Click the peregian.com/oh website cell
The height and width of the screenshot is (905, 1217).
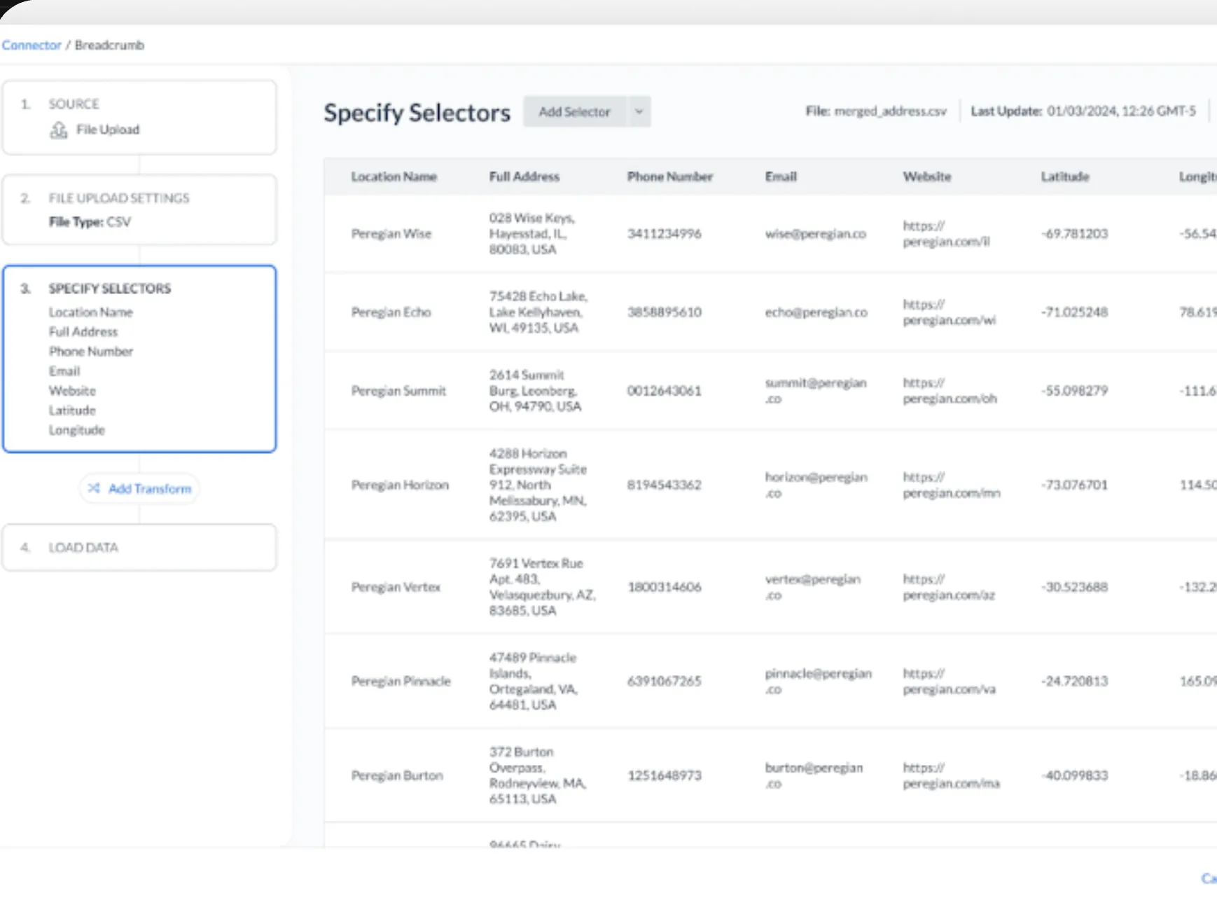[x=950, y=391]
